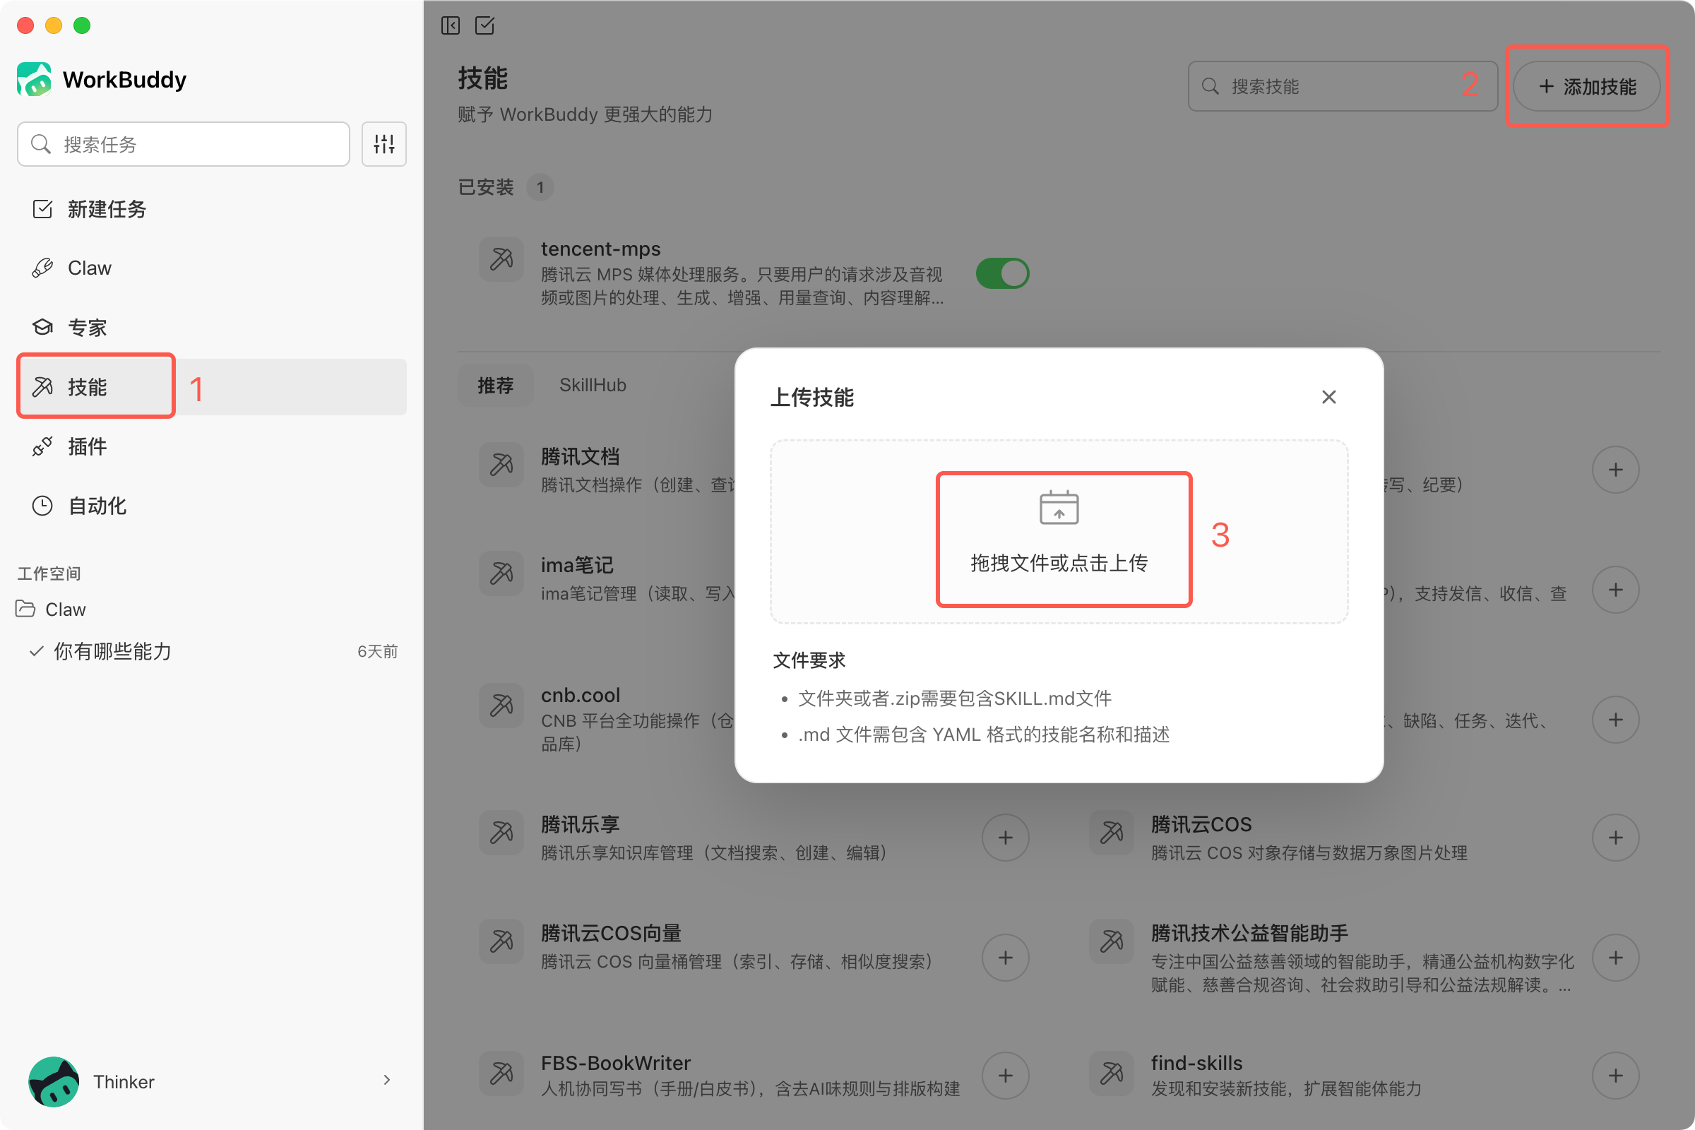Switch to the SkillHub tab
The height and width of the screenshot is (1130, 1695).
pyautogui.click(x=593, y=386)
